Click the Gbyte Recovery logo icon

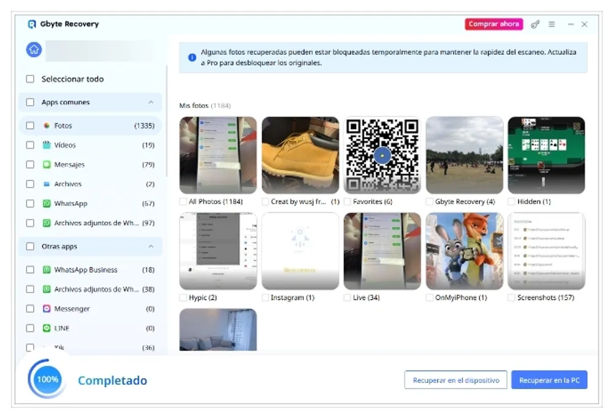[x=32, y=25]
